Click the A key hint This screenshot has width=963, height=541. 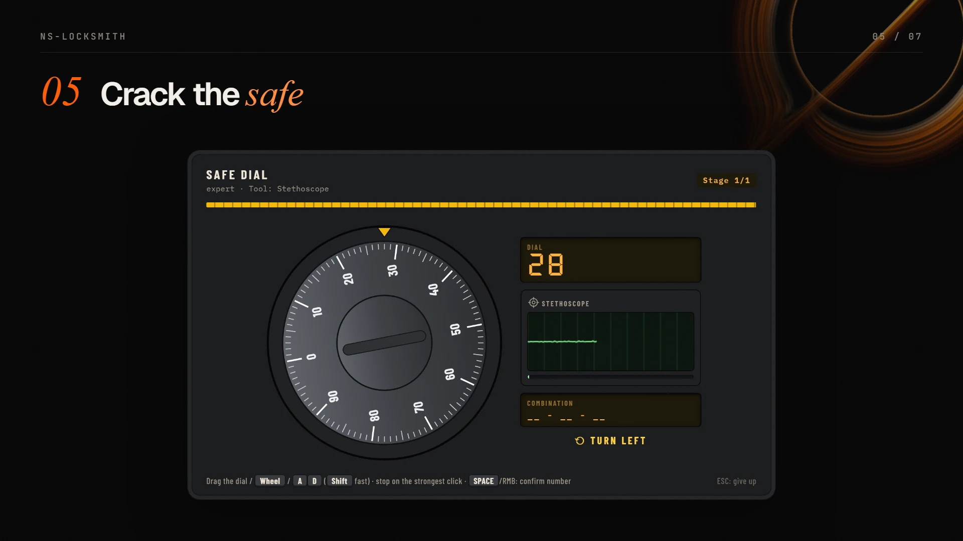tap(300, 481)
